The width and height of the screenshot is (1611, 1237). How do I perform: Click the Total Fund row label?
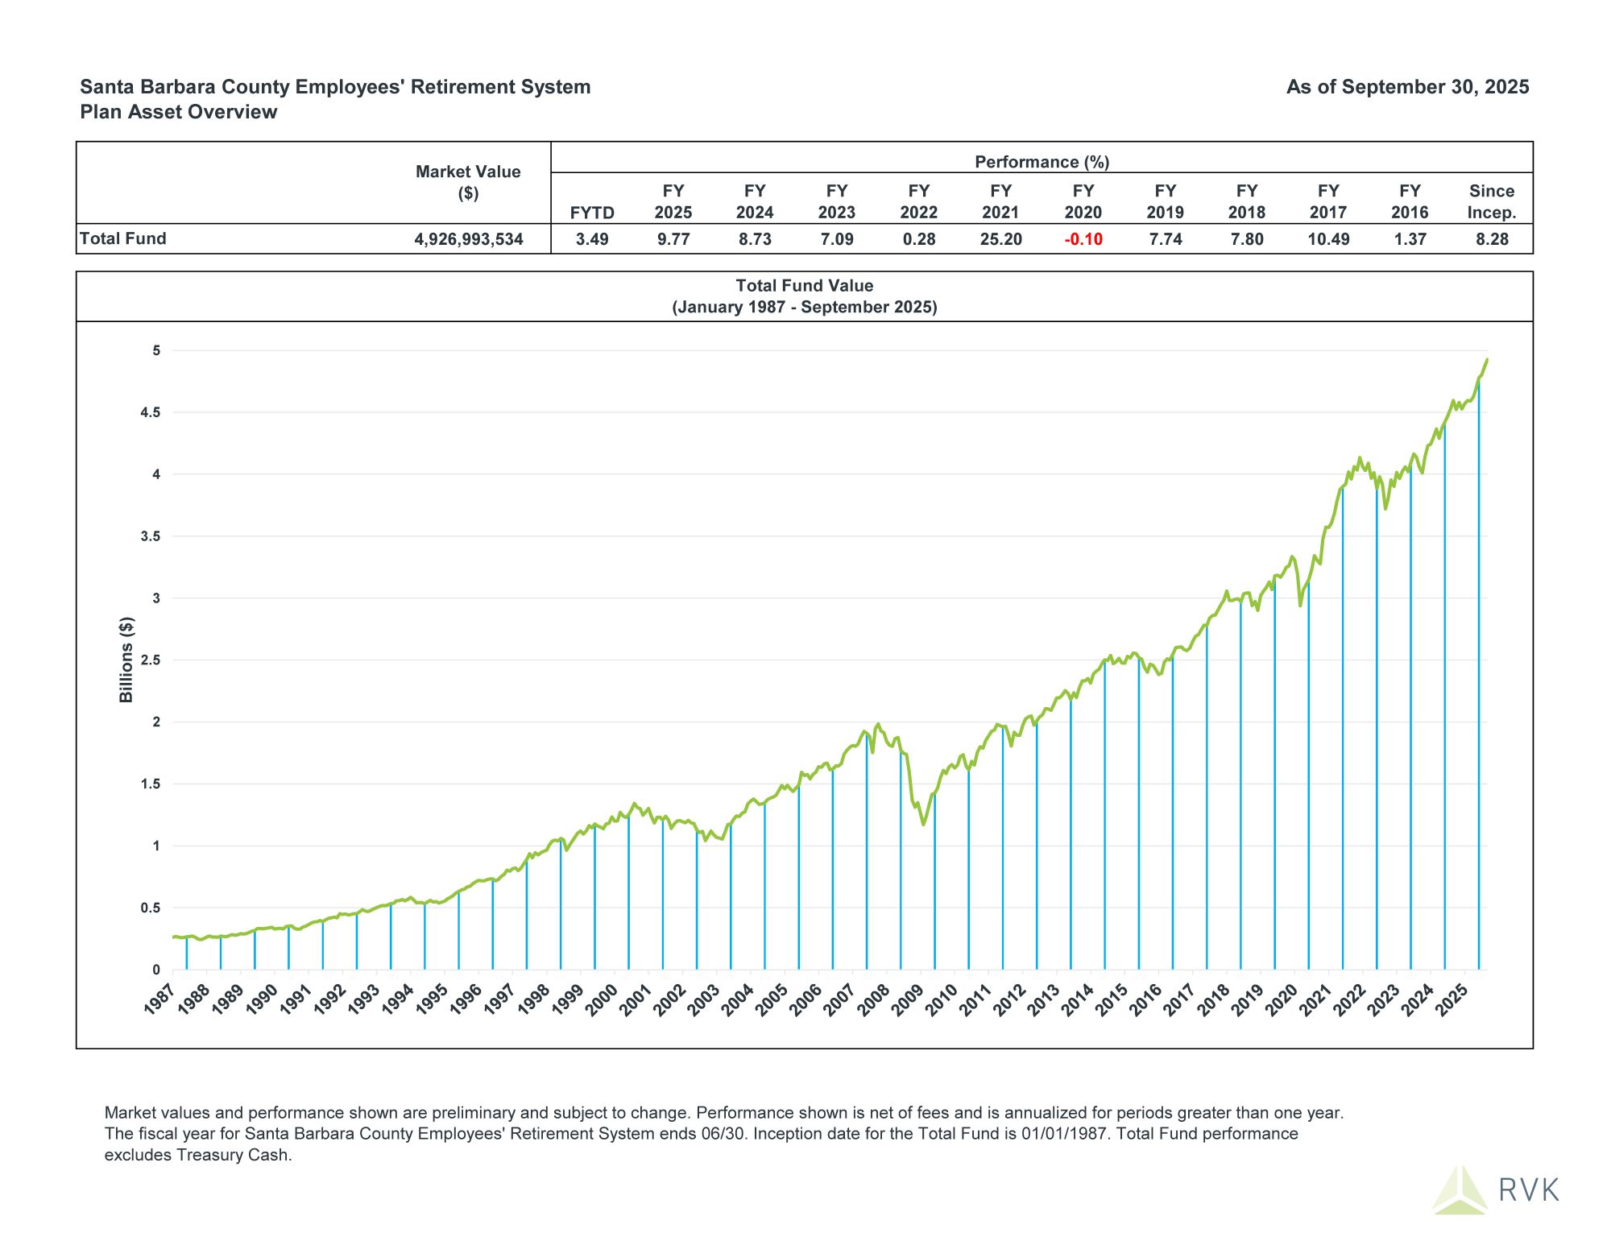coord(123,238)
